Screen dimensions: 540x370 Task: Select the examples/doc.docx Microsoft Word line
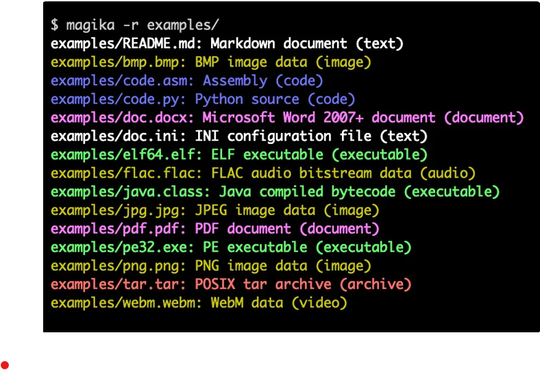click(287, 118)
